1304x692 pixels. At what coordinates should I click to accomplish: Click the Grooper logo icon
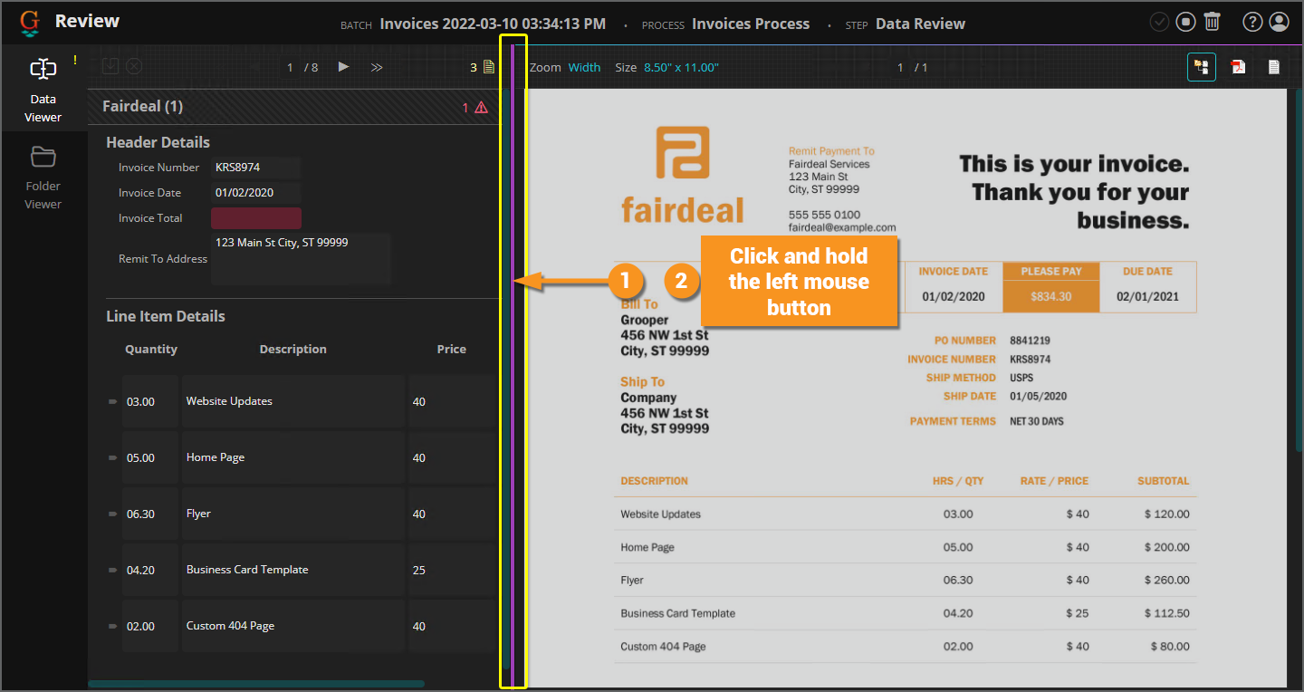click(31, 23)
